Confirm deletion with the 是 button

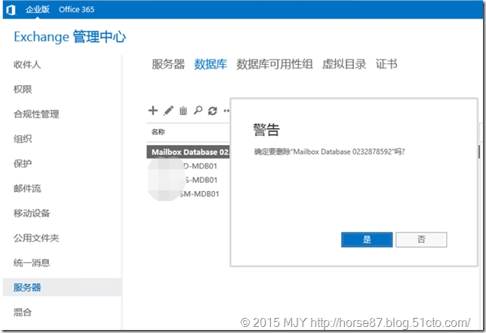pyautogui.click(x=367, y=239)
